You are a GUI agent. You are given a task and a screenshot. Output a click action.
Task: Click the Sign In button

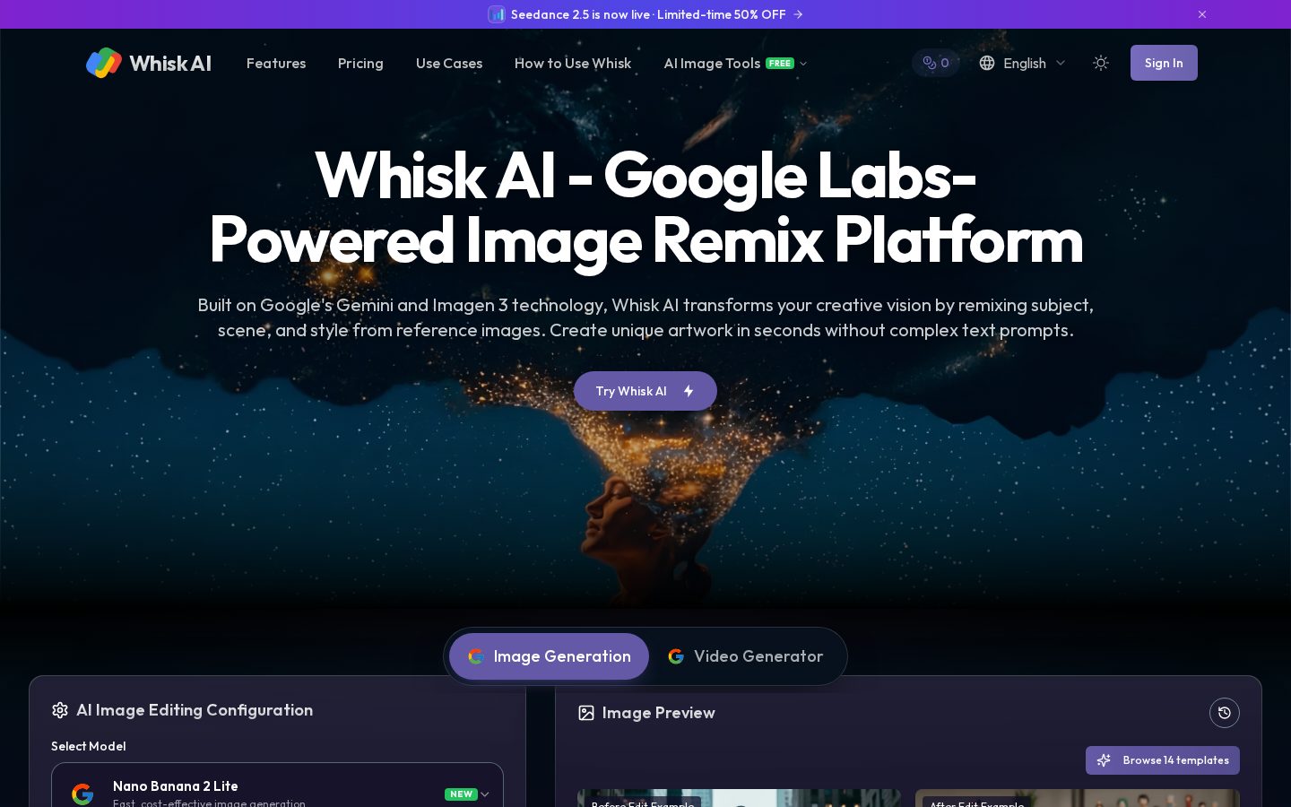click(x=1164, y=63)
